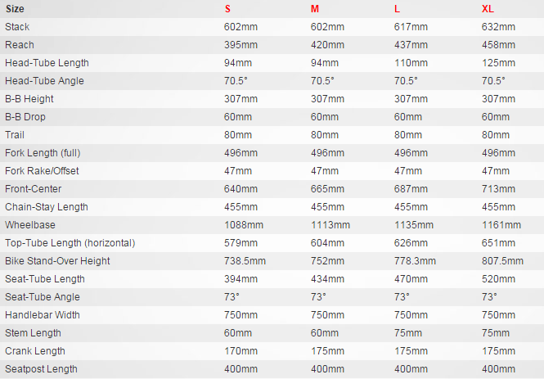Image resolution: width=544 pixels, height=379 pixels.
Task: Click the Stack row label
Action: tap(17, 27)
